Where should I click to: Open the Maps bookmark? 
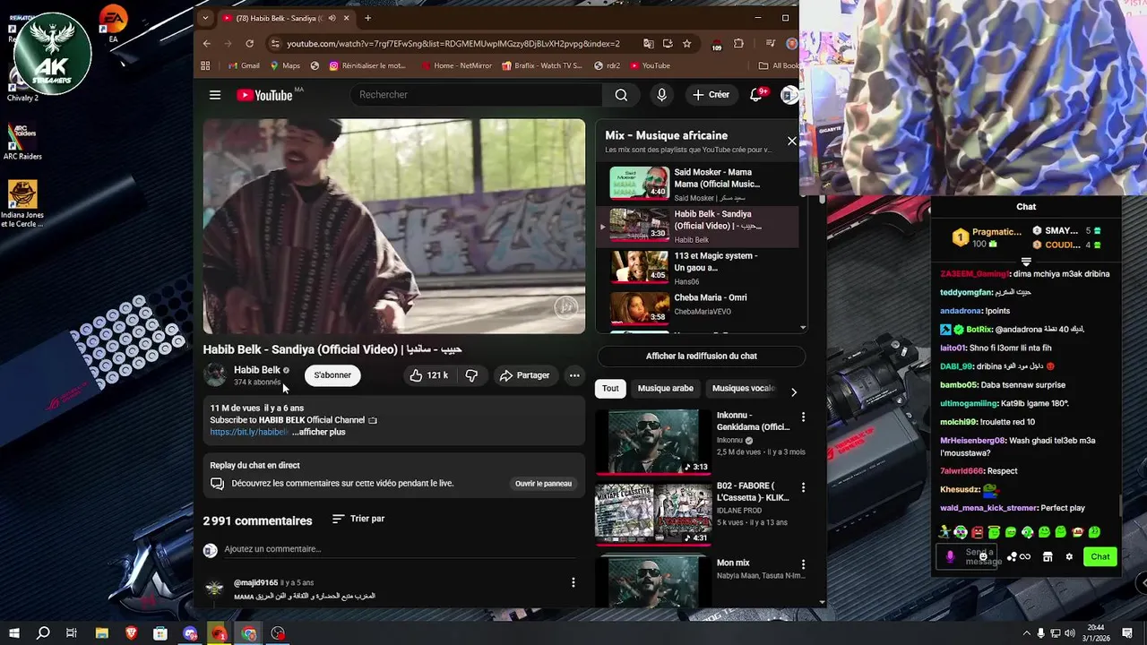(x=284, y=65)
